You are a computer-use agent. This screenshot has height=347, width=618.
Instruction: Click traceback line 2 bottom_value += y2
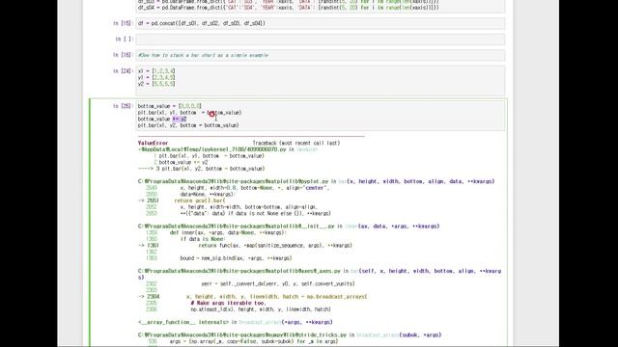[181, 162]
